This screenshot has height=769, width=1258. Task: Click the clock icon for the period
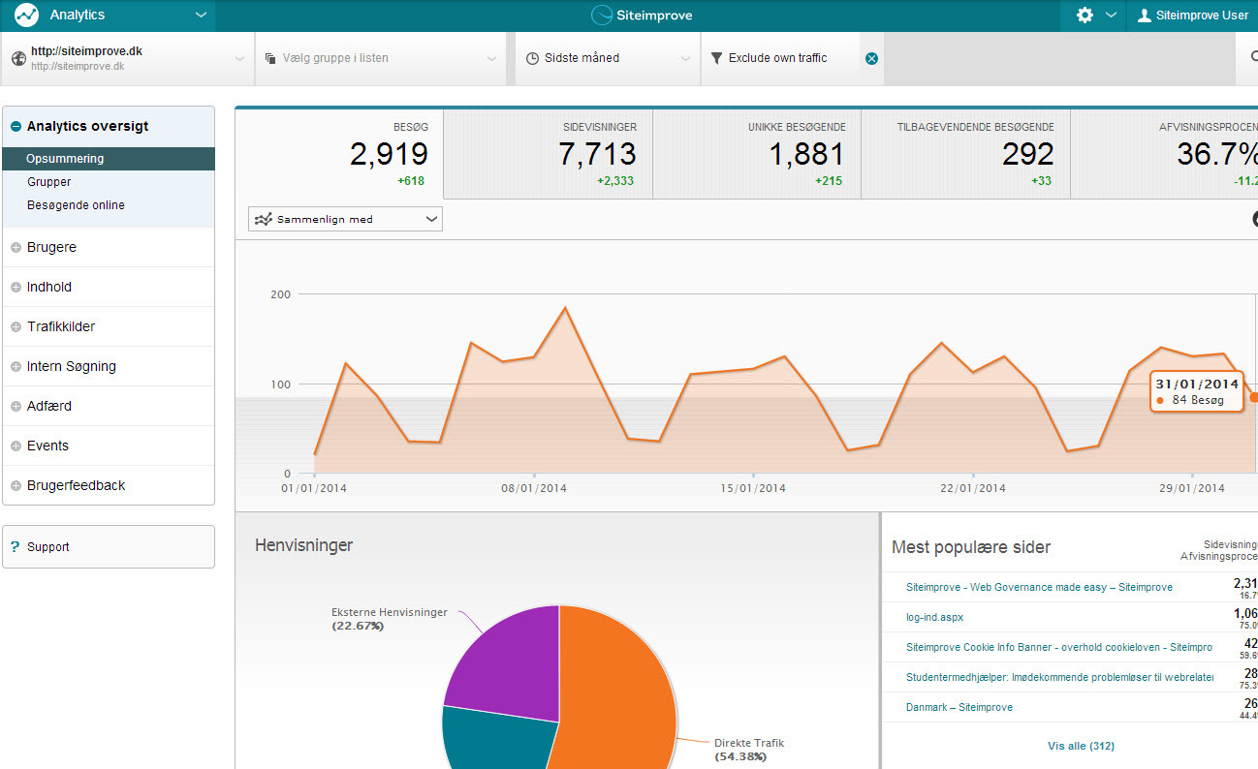coord(532,58)
